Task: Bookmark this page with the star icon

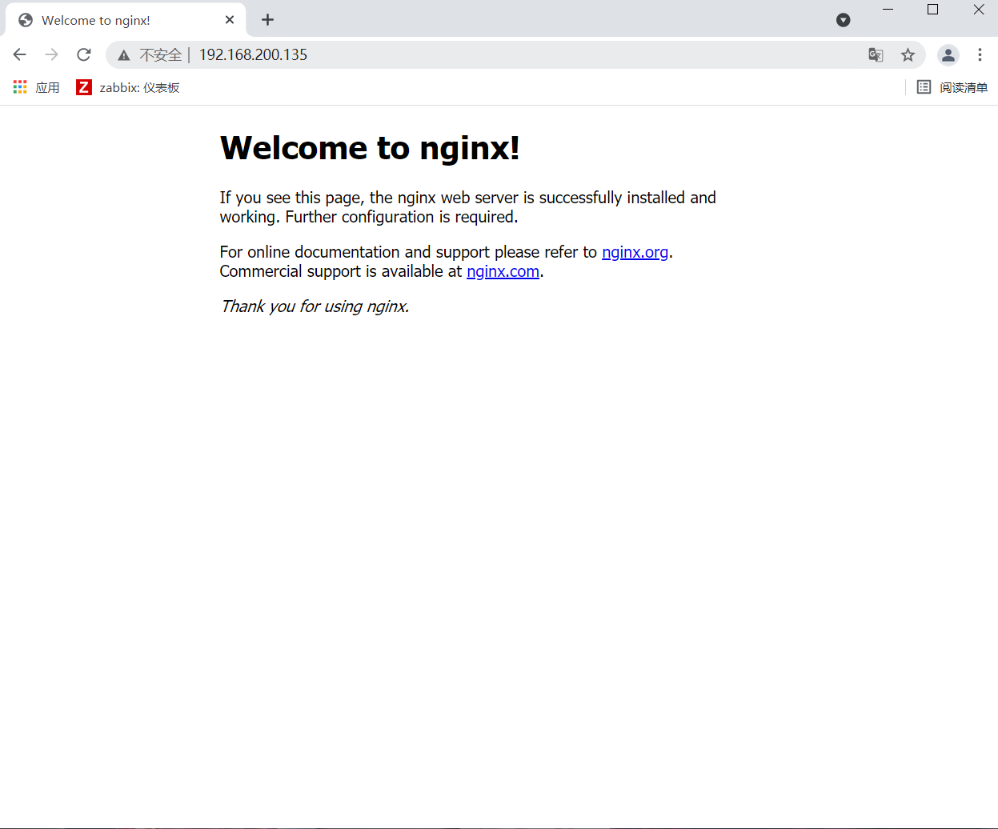Action: 908,54
